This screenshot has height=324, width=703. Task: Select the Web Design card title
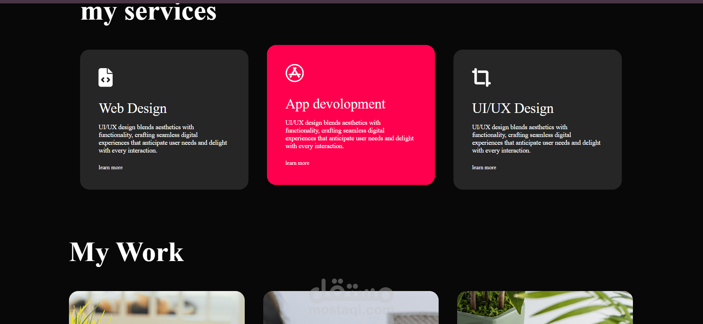(133, 108)
